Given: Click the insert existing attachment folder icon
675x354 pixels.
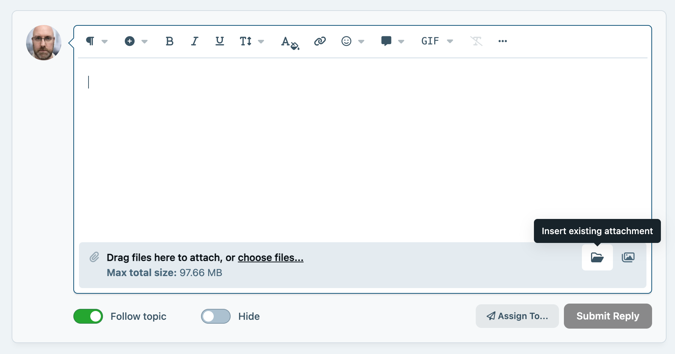Looking at the screenshot, I should (597, 257).
